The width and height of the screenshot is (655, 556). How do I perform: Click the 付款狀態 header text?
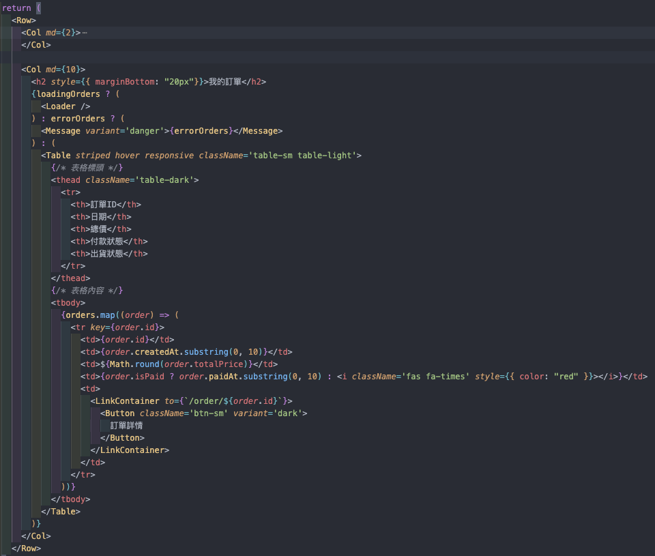click(106, 241)
